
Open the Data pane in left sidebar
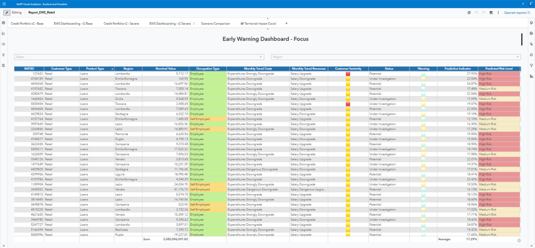click(4, 23)
